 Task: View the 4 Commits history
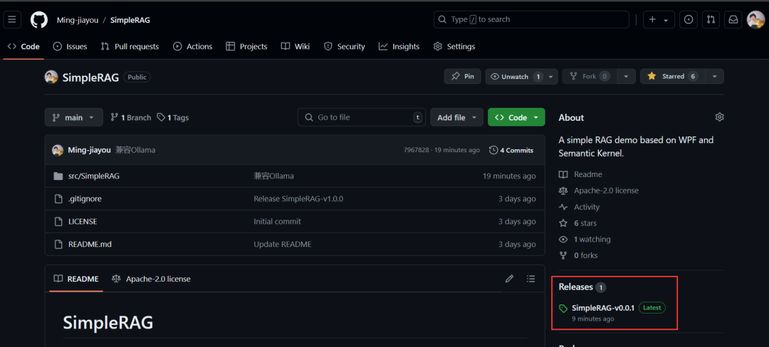[511, 150]
